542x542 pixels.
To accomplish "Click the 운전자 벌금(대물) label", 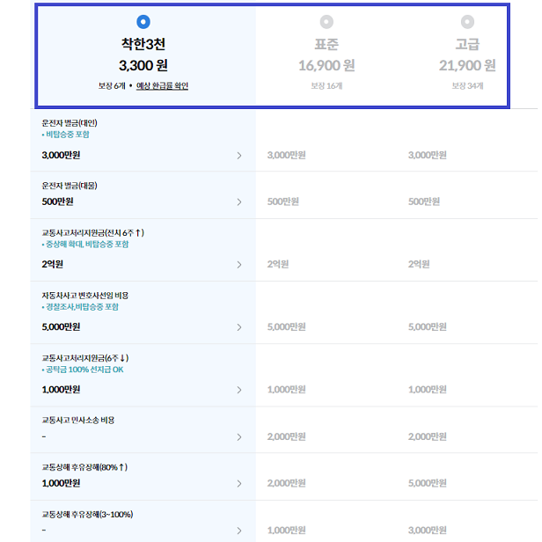I will [70, 186].
